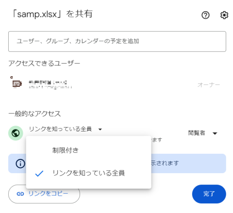This screenshot has height=213, width=233.
Task: Select リンクを知っている全員 menu option
Action: (89, 173)
